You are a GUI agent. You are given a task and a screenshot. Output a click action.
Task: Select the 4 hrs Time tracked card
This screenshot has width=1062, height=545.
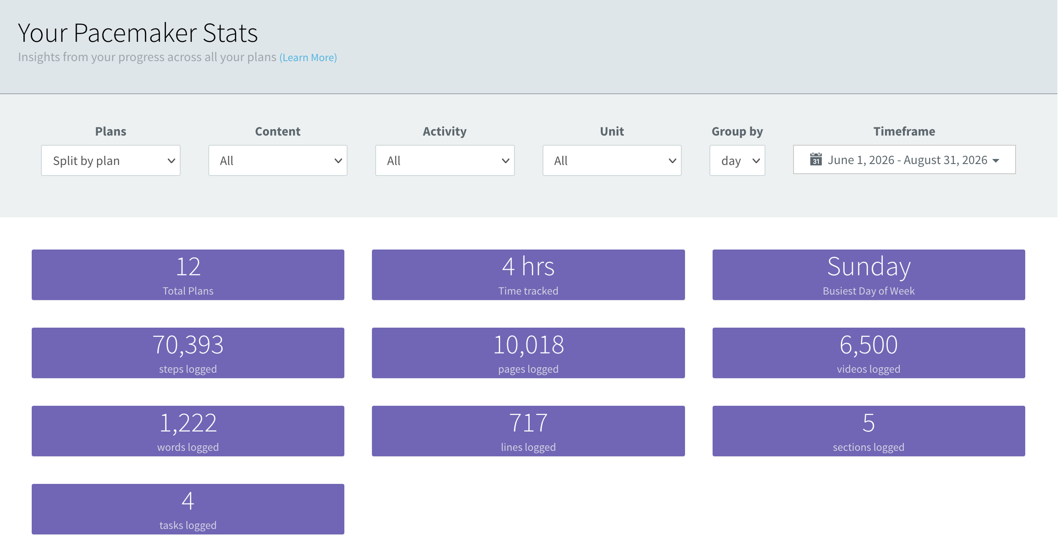pos(528,275)
